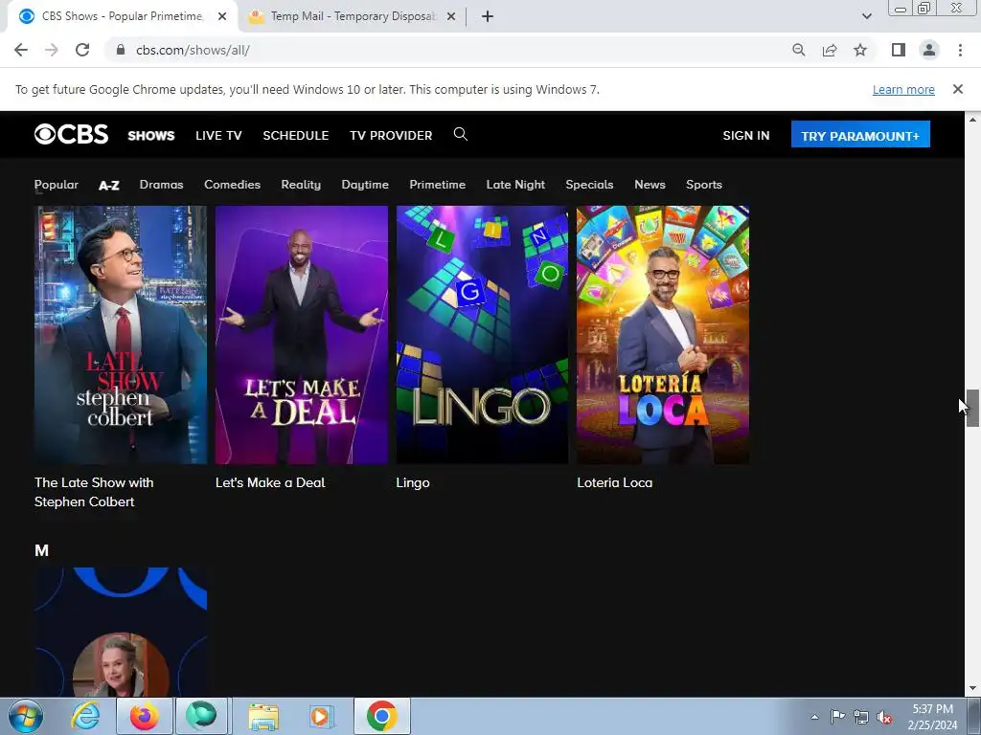Open the Lingo show poster

coord(483,335)
